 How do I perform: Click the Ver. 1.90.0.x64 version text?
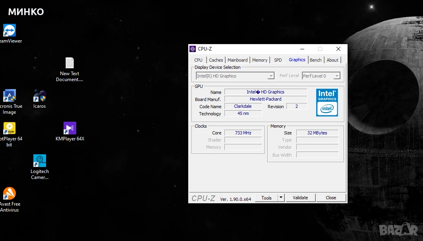[236, 199]
